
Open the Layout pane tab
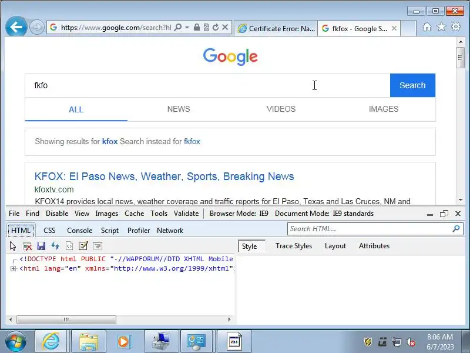pyautogui.click(x=335, y=246)
